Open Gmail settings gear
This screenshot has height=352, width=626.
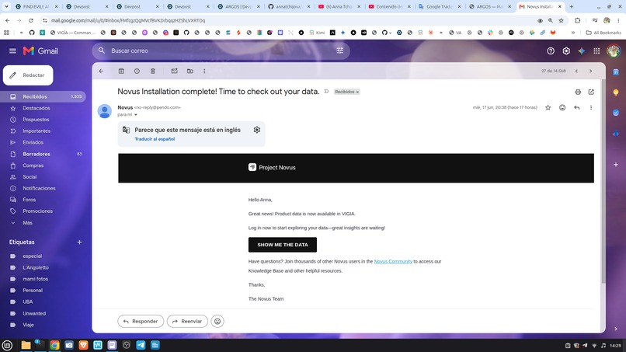(566, 51)
